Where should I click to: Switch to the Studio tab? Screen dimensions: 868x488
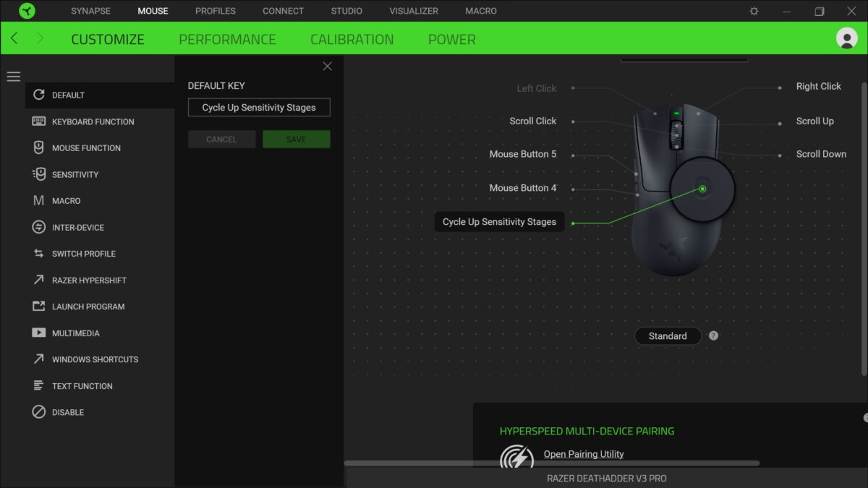pos(347,11)
